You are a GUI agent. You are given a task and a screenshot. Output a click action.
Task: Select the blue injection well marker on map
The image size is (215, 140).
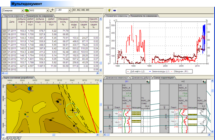click(30, 89)
